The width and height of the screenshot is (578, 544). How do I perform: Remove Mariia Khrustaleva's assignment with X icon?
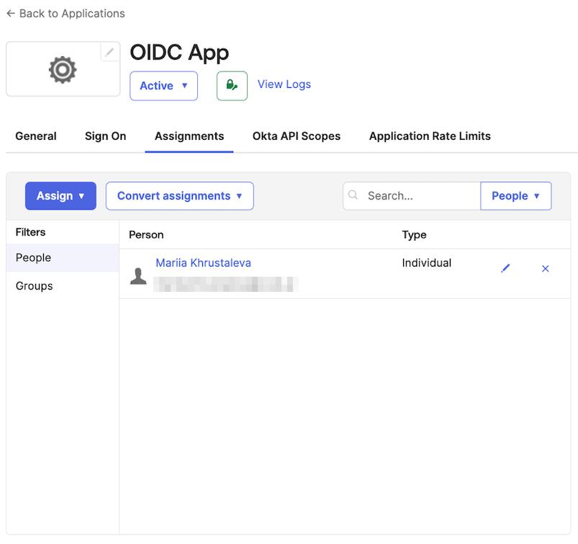pyautogui.click(x=545, y=269)
